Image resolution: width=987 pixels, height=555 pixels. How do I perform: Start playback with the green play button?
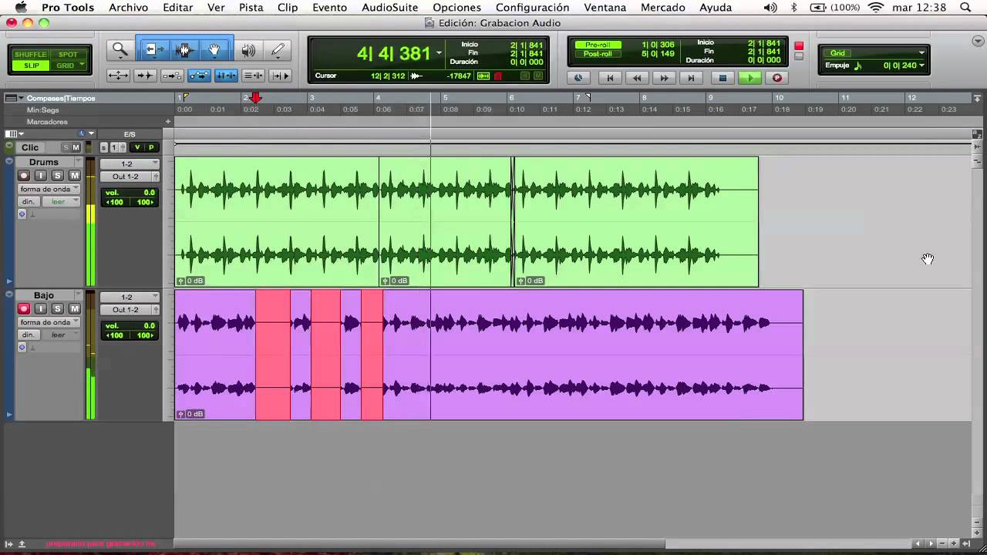click(x=750, y=78)
